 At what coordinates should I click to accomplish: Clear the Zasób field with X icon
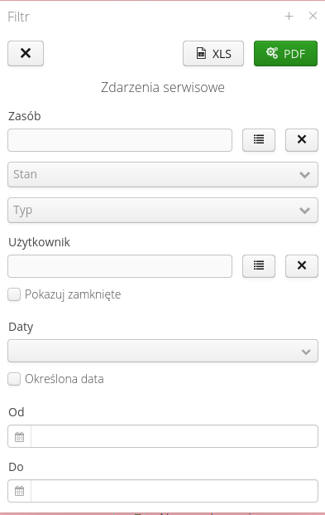tap(302, 140)
